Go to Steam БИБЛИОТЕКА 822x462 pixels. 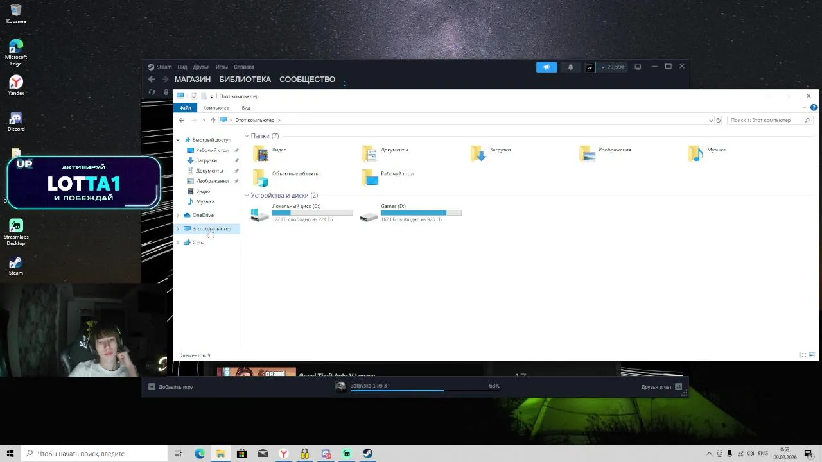pos(245,80)
